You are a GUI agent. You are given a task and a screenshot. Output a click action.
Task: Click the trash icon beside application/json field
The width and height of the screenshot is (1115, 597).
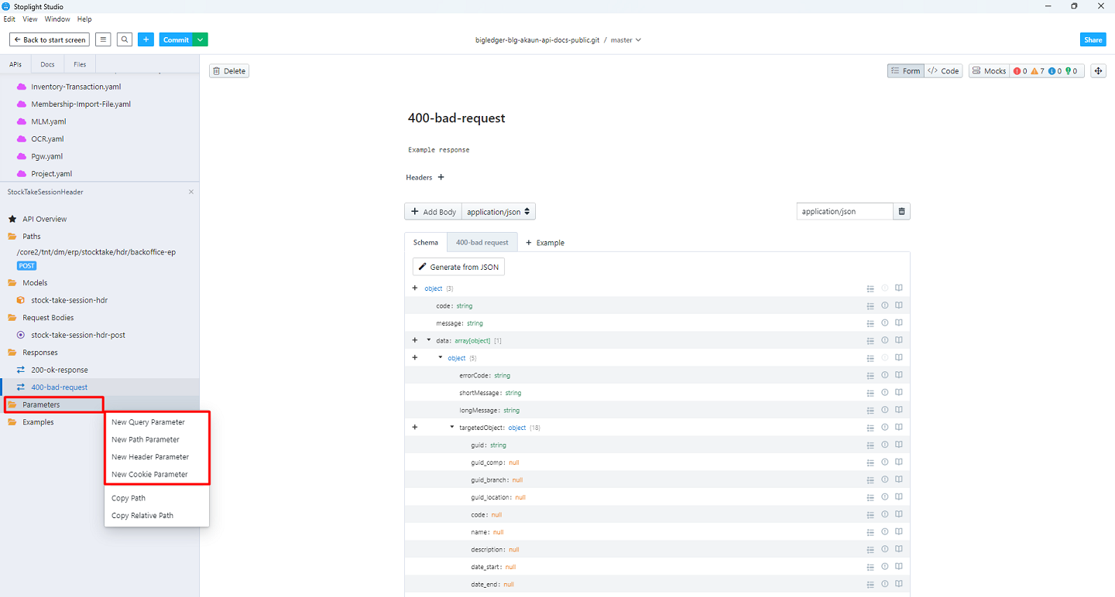click(901, 211)
